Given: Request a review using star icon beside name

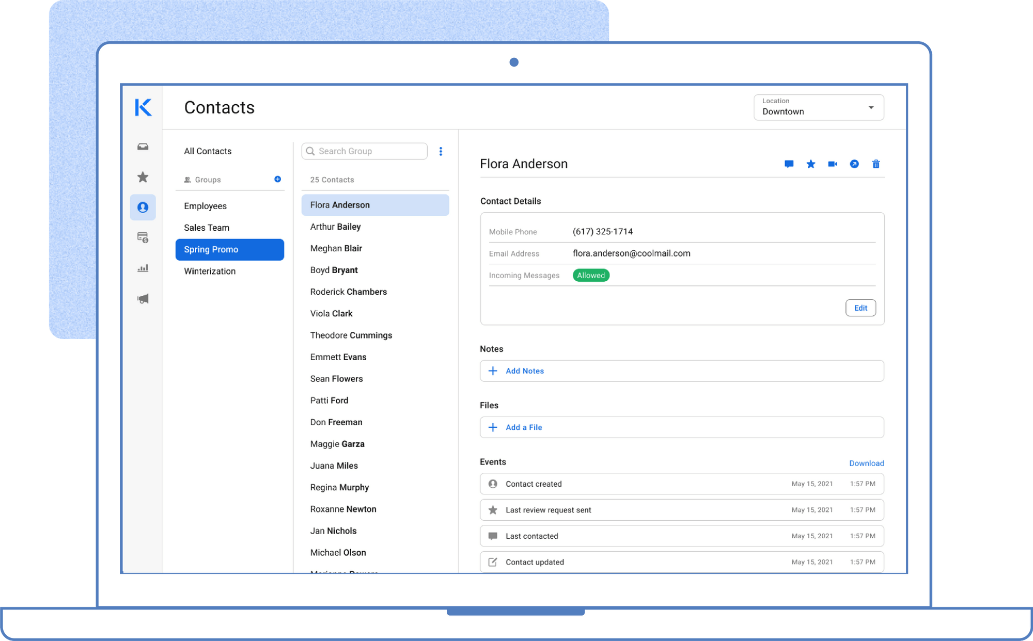Looking at the screenshot, I should [x=810, y=164].
